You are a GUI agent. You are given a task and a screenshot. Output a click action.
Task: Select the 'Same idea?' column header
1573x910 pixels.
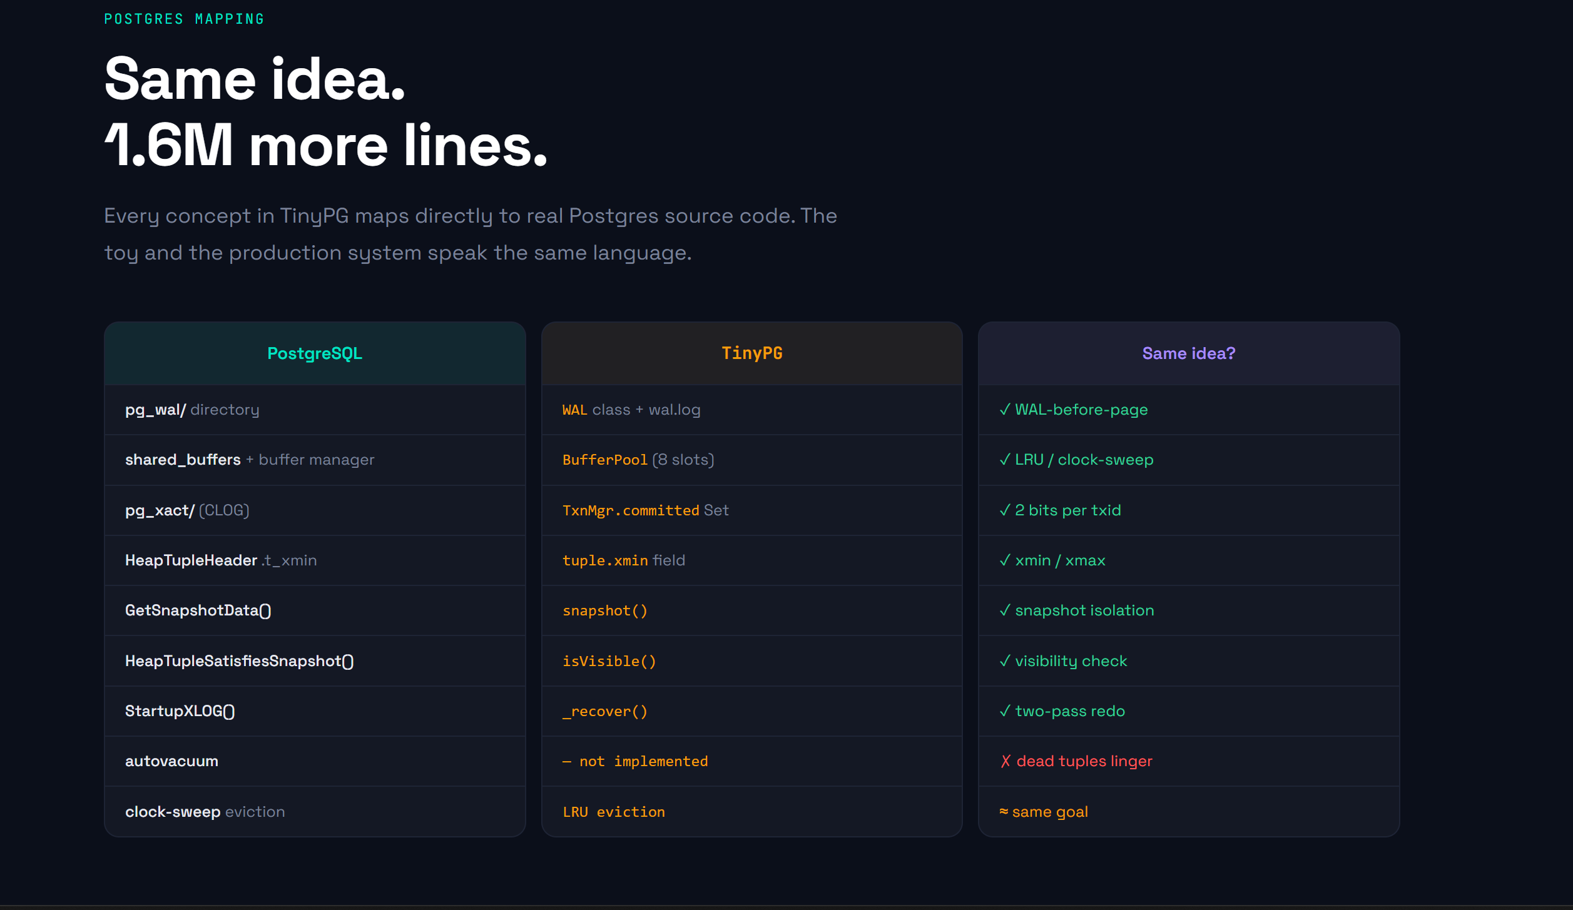coord(1188,353)
